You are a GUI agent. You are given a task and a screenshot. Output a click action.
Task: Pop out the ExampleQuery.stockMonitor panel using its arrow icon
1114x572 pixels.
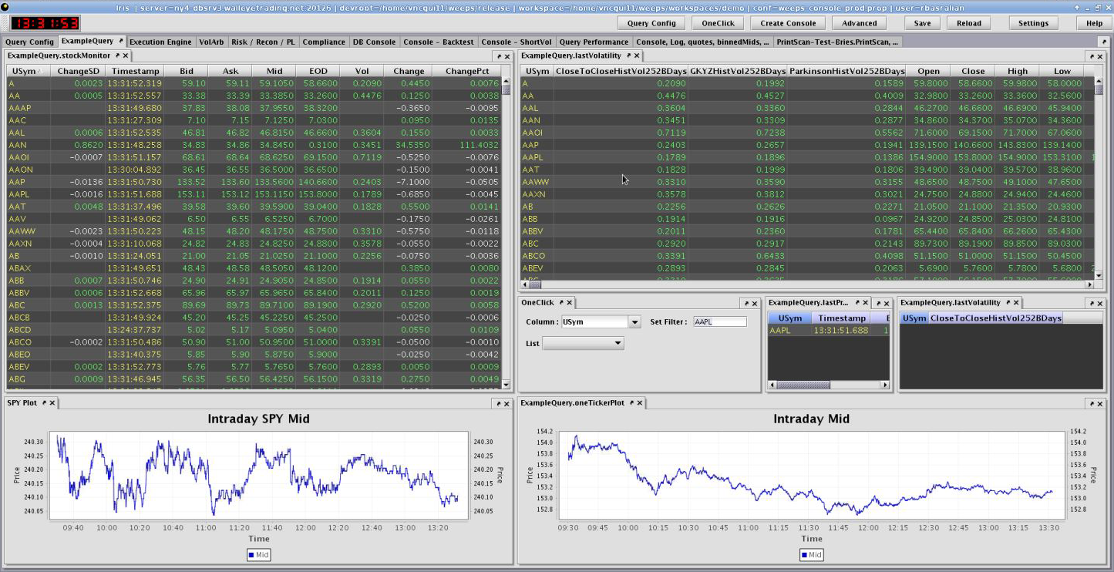(x=118, y=56)
